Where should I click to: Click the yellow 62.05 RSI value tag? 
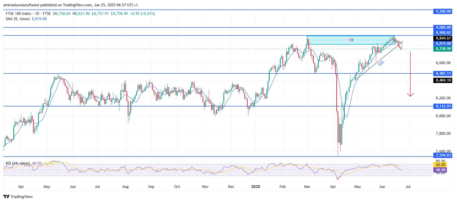point(441,165)
